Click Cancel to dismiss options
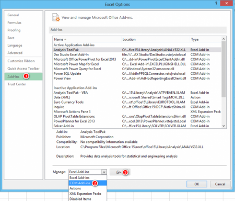This screenshot has height=201, width=235. [x=220, y=184]
